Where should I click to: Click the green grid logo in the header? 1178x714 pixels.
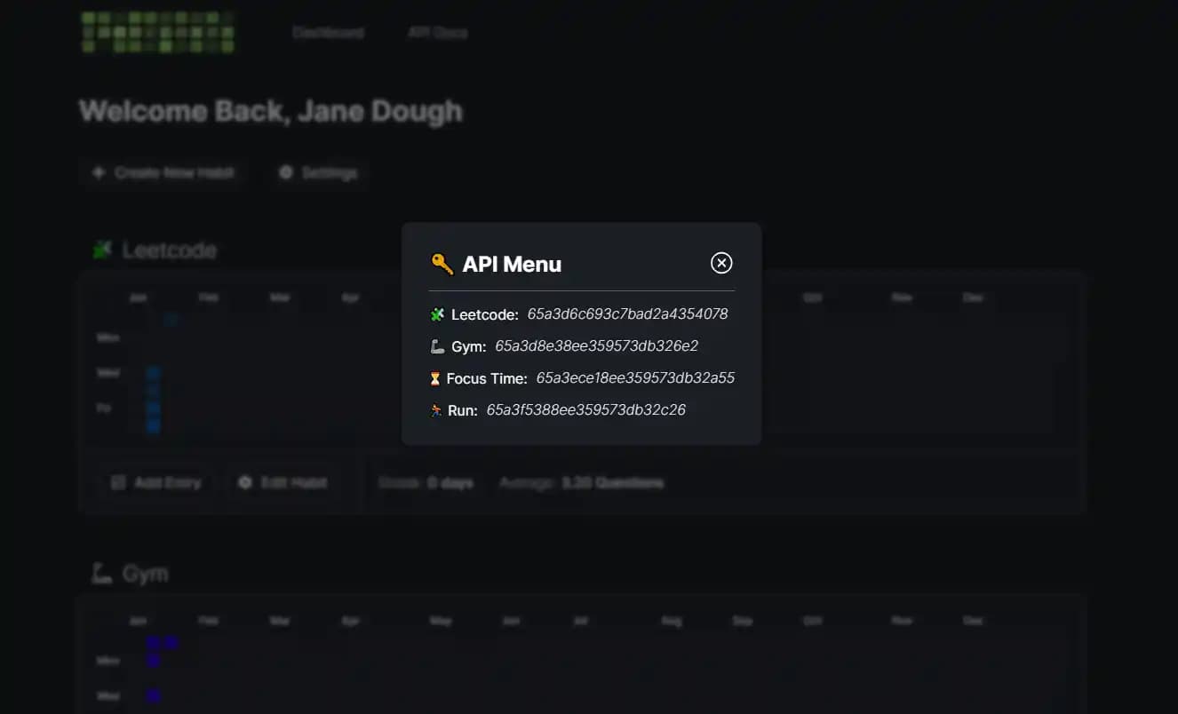click(157, 32)
